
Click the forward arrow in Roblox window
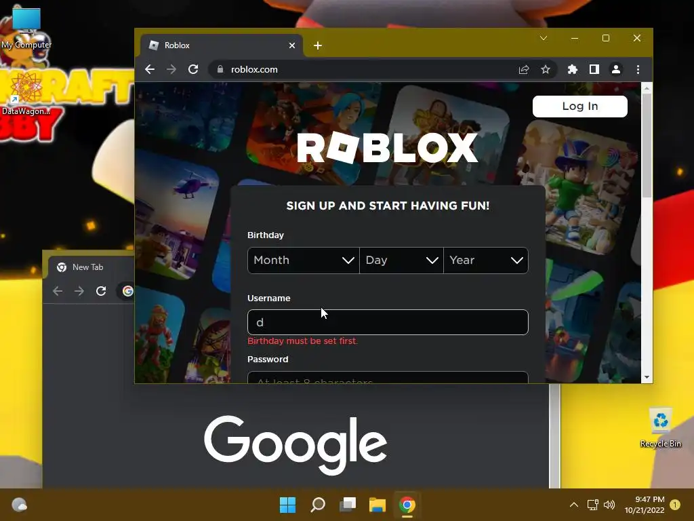tap(171, 70)
